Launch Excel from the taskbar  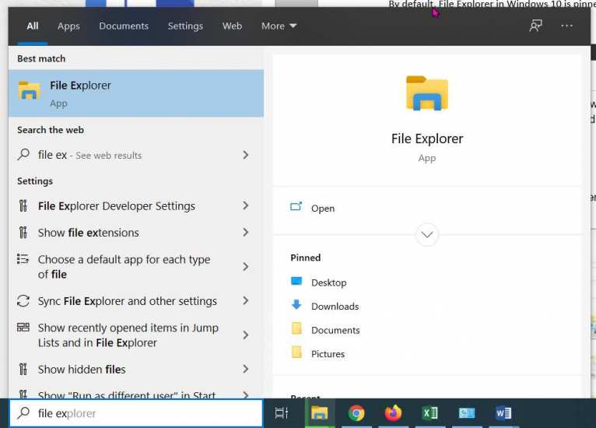(x=430, y=412)
